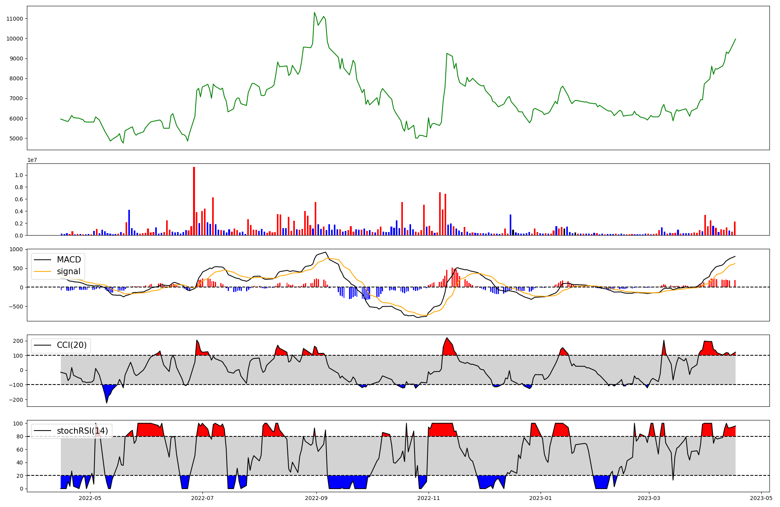This screenshot has width=780, height=507.
Task: Click the 500 MACD axis label
Action: [x=18, y=268]
